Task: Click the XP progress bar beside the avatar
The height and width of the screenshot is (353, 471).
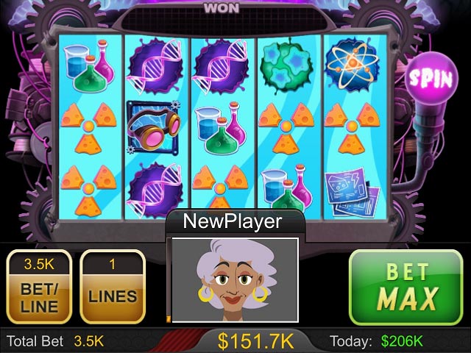Action: point(169,280)
